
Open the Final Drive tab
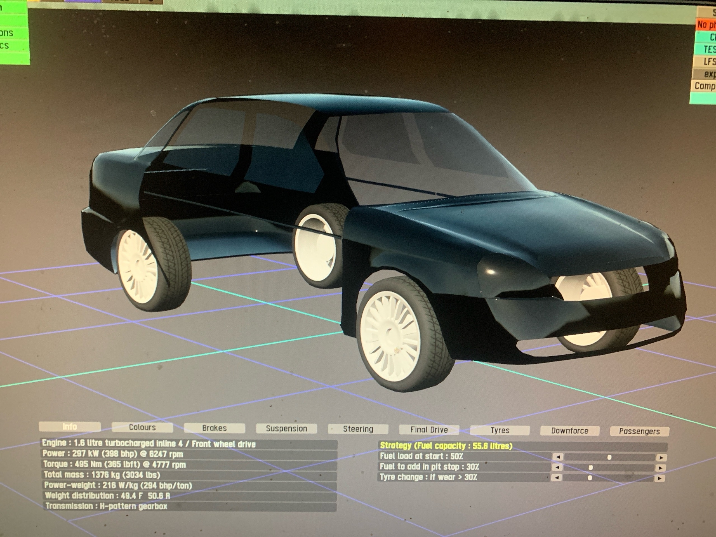(x=429, y=430)
